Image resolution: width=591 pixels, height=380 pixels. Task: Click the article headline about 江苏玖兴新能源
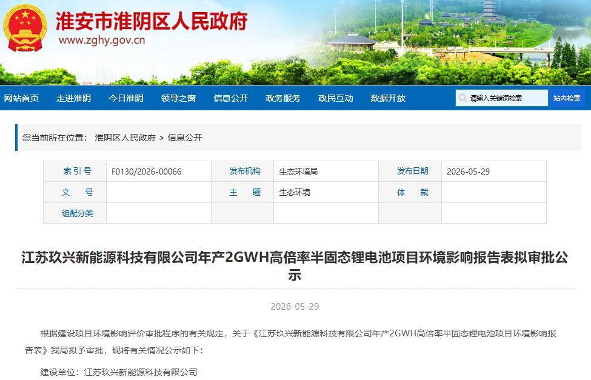tap(295, 266)
